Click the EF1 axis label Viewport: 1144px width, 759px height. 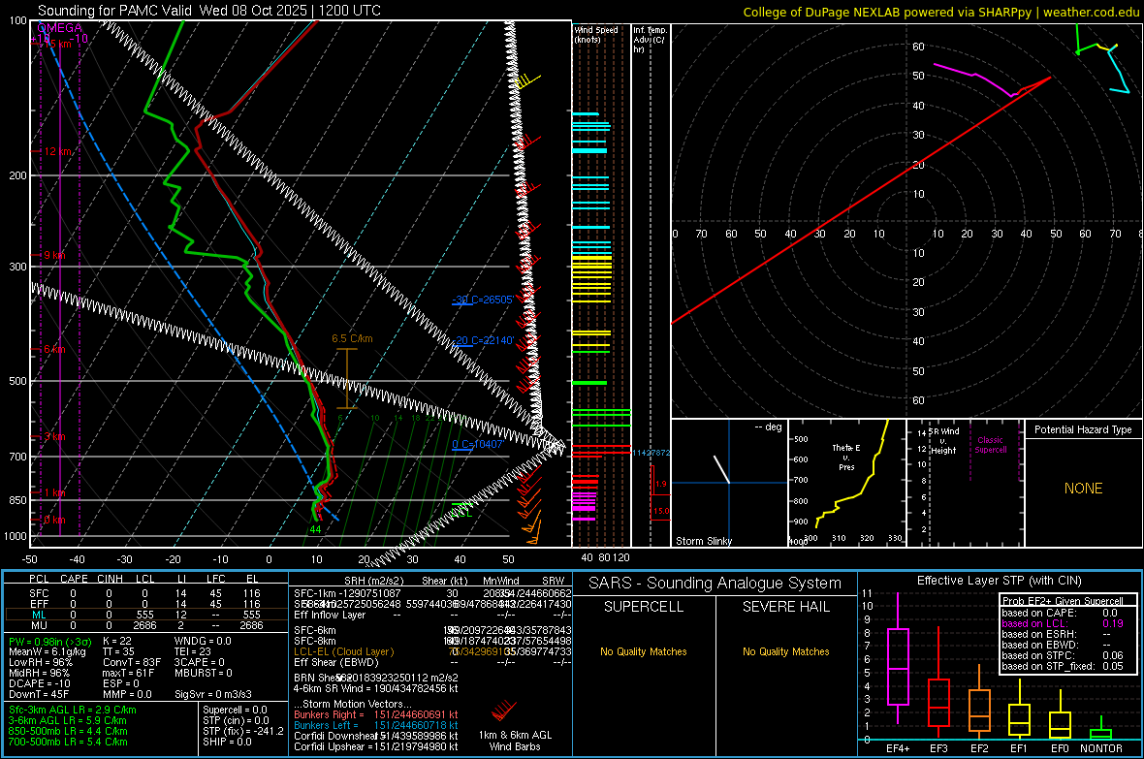(1019, 748)
